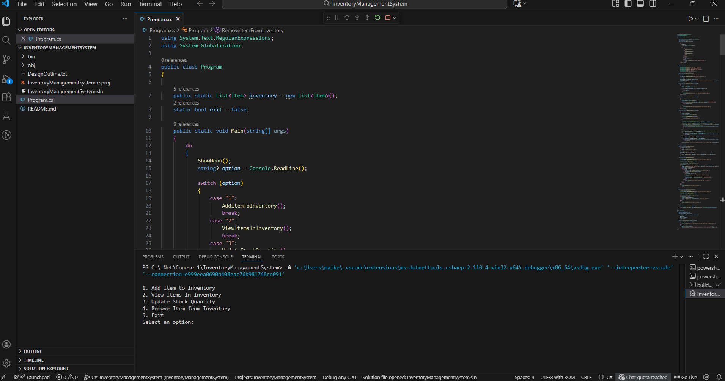Stop debugging with the red Stop icon
Viewport: 725px width, 381px height.
click(x=388, y=17)
